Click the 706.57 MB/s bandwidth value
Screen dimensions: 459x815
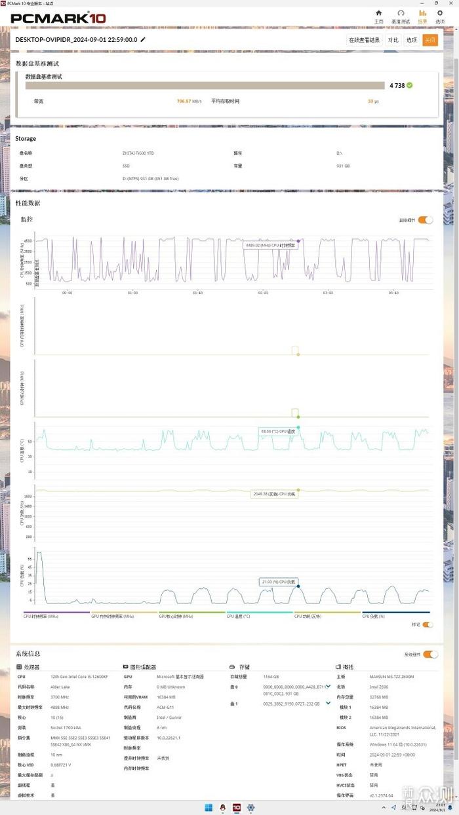click(189, 102)
